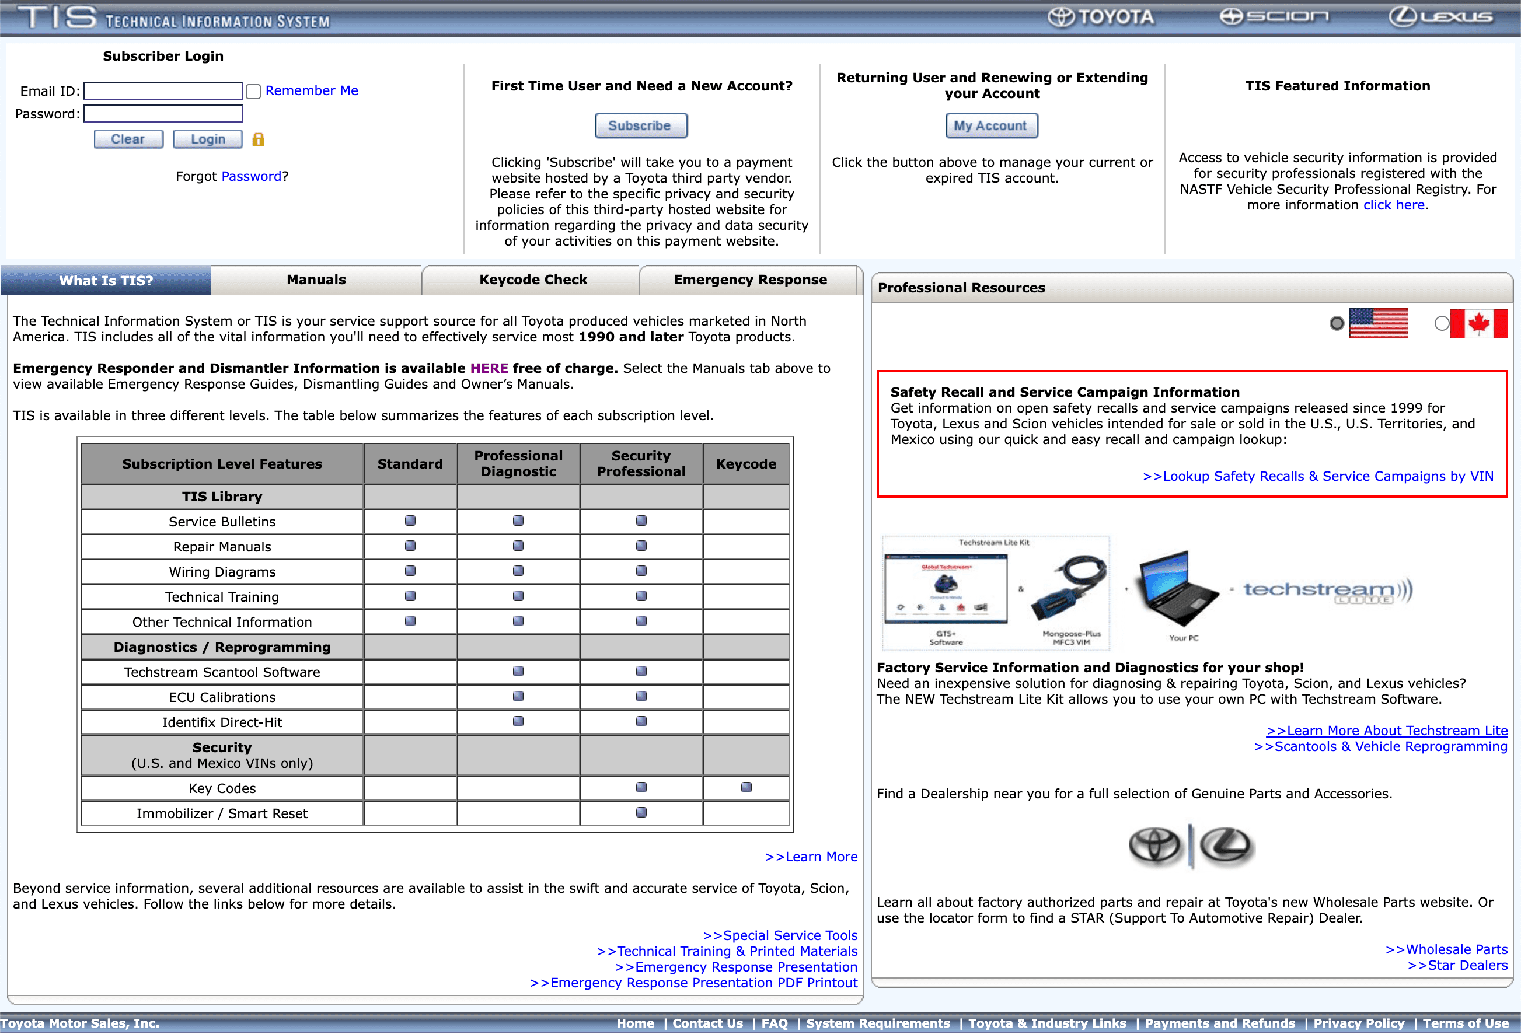Click the gold padlock security icon
Viewport: 1521px width, 1034px height.
(259, 139)
